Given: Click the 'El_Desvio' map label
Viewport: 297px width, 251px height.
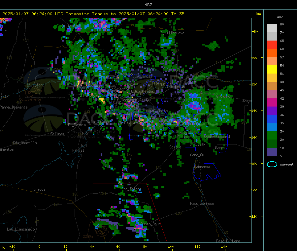Looking at the screenshot, I should [77, 125].
